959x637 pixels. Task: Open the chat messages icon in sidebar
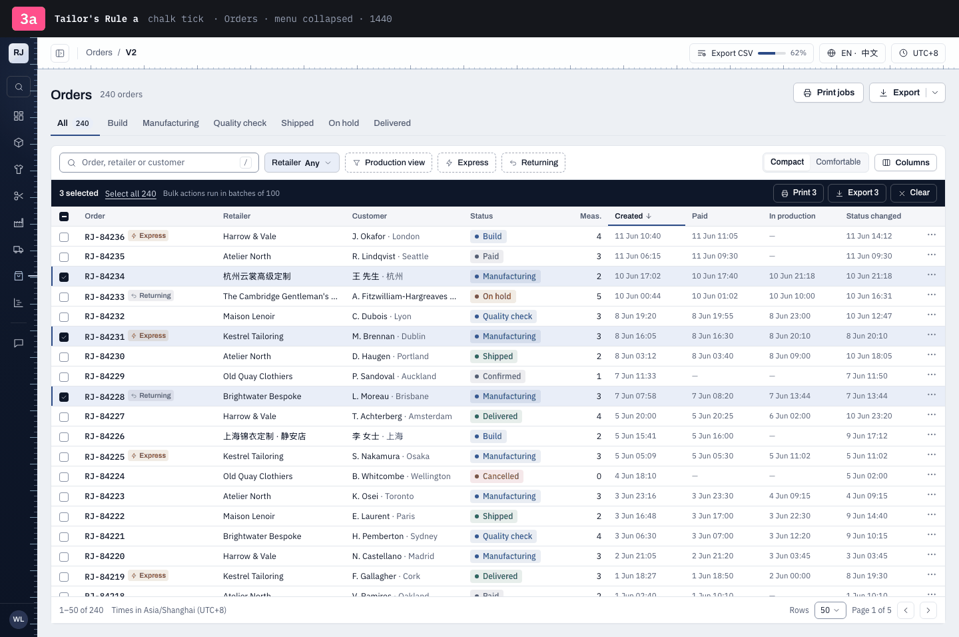tap(19, 343)
